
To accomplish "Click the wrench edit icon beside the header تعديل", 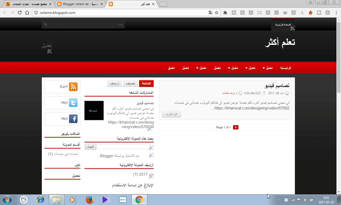I will (49, 51).
